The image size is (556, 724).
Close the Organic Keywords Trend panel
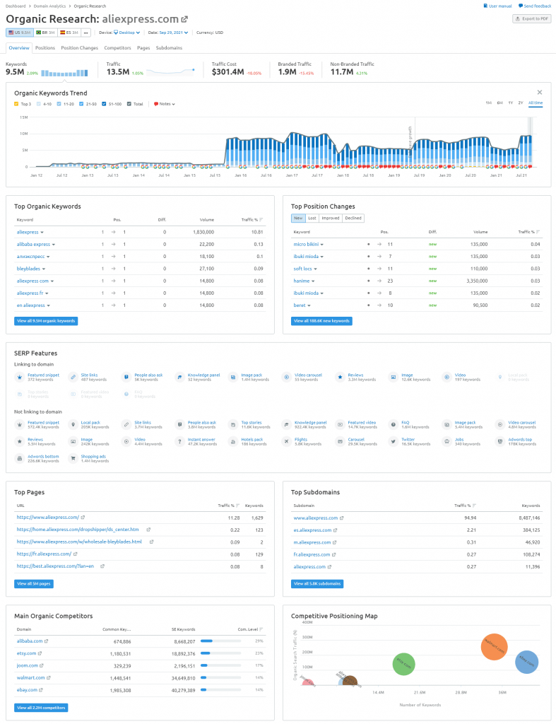[539, 93]
